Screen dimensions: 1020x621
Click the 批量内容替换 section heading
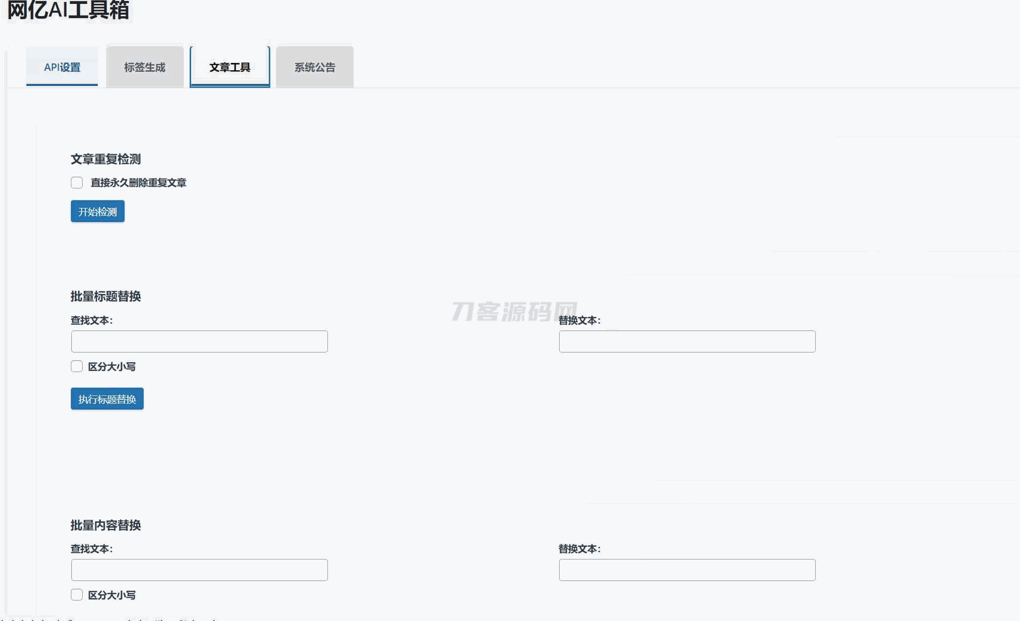point(106,525)
